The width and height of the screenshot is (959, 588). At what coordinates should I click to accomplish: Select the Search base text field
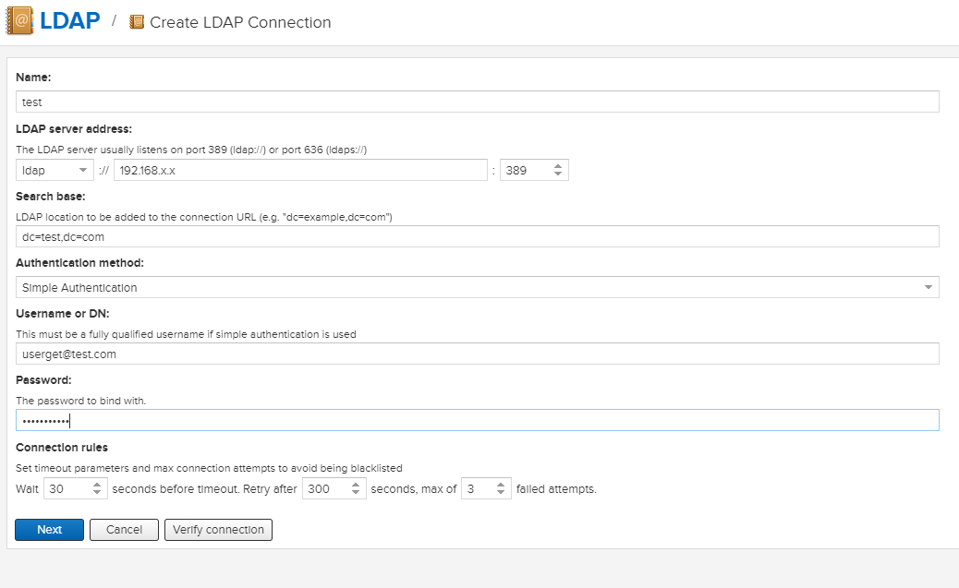tap(477, 236)
